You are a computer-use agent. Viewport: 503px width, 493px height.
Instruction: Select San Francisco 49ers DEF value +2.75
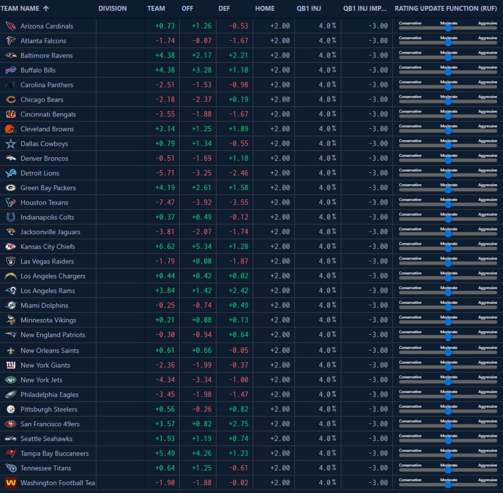point(238,424)
